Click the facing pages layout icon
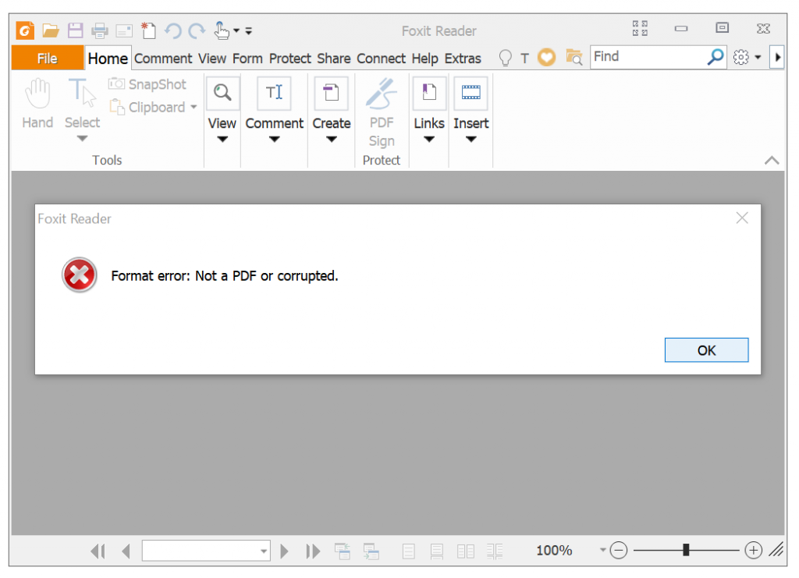Image resolution: width=799 pixels, height=578 pixels. click(466, 551)
